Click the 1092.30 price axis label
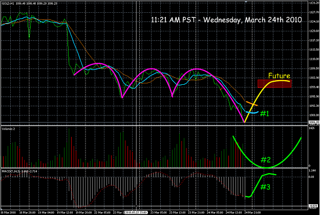The image size is (320, 215). click(314, 106)
